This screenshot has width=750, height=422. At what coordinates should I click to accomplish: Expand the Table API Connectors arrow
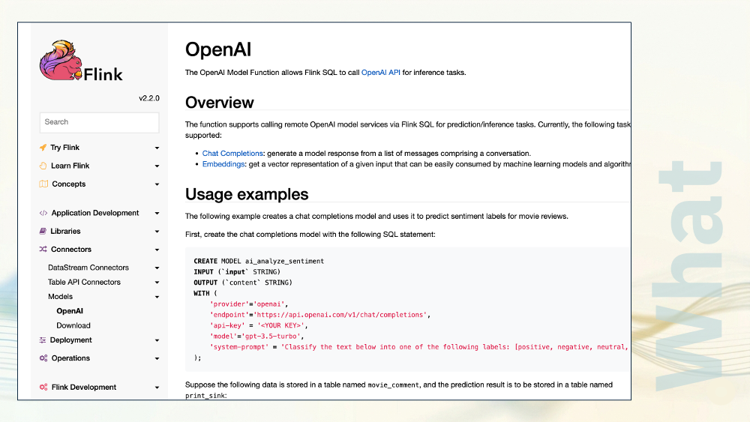click(157, 282)
